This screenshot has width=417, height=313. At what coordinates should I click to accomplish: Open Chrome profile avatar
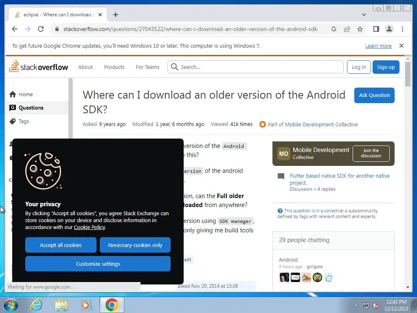coord(389,29)
